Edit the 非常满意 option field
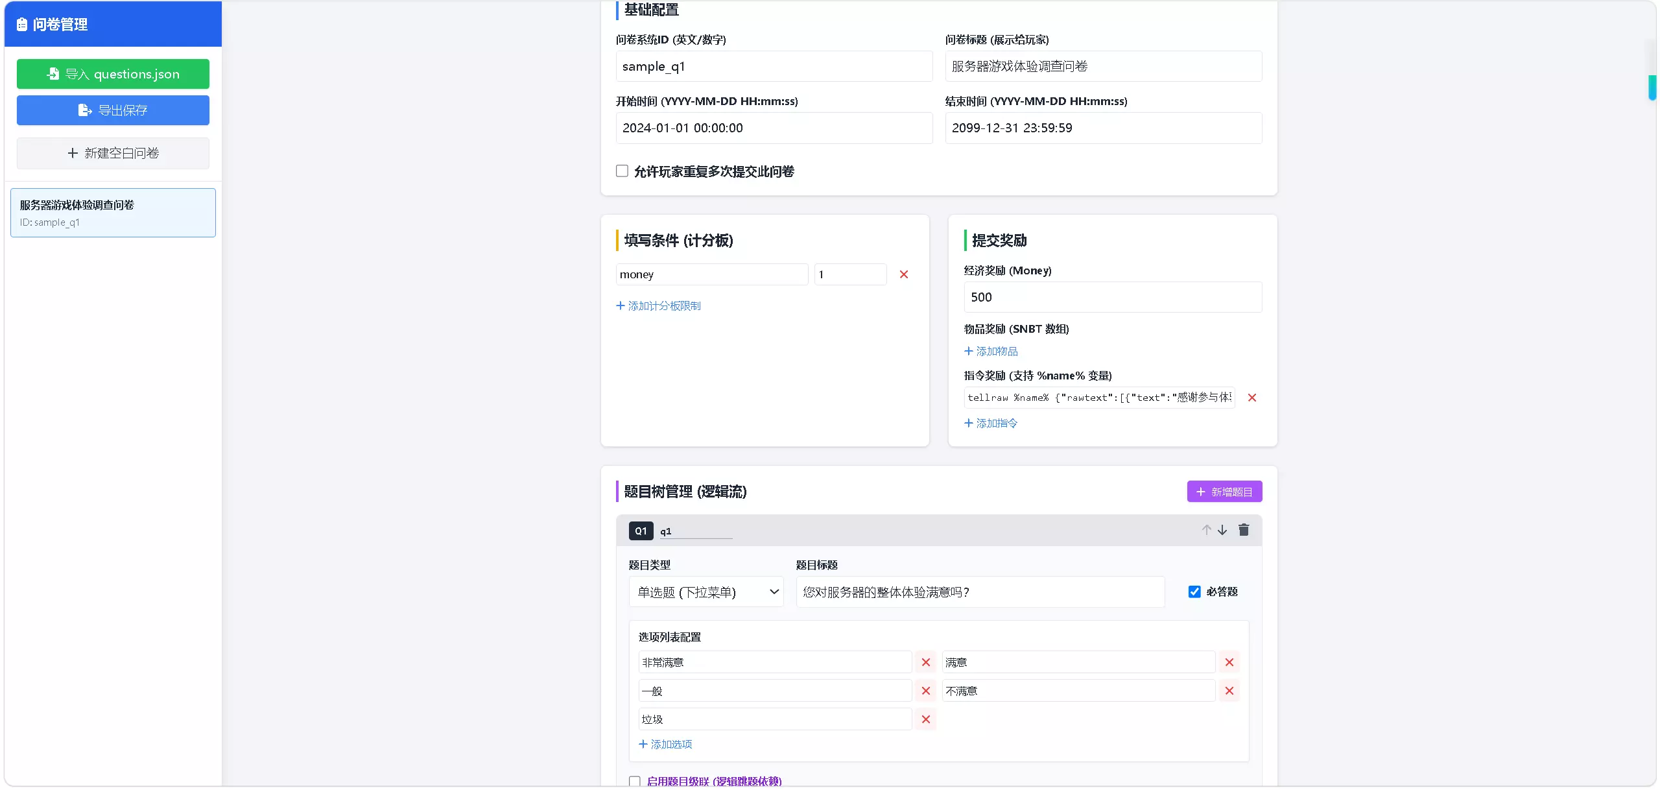The image size is (1660, 790). (x=775, y=662)
